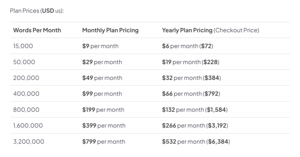300x157 pixels.
Task: Click the $6 per month ($72) yearly price
Action: (187, 46)
